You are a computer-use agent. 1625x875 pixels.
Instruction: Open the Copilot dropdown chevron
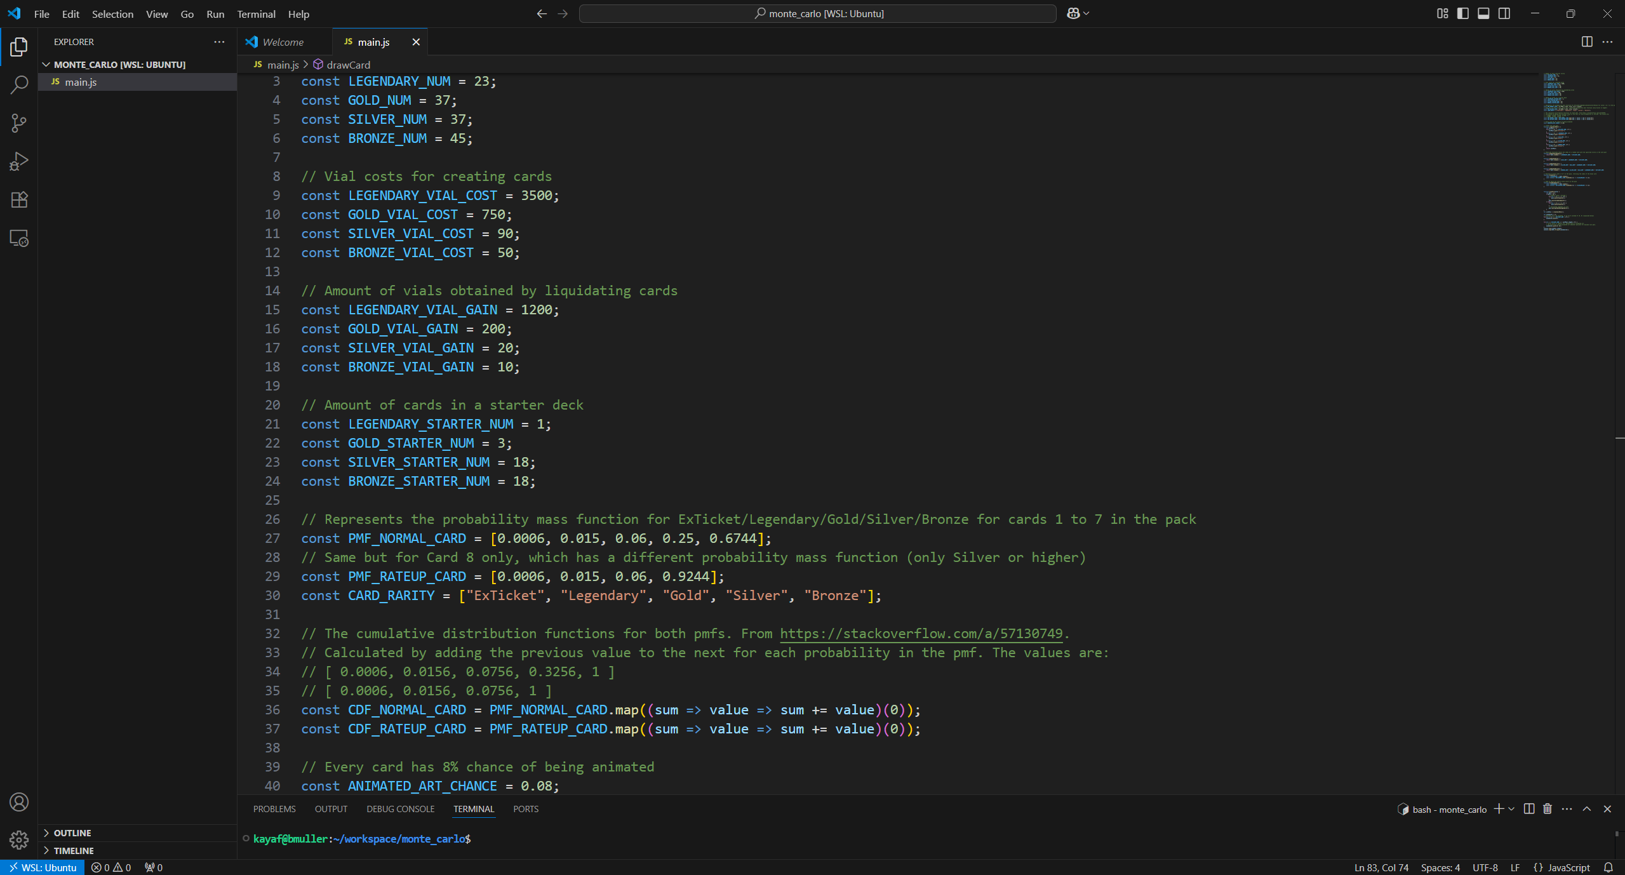click(x=1087, y=13)
